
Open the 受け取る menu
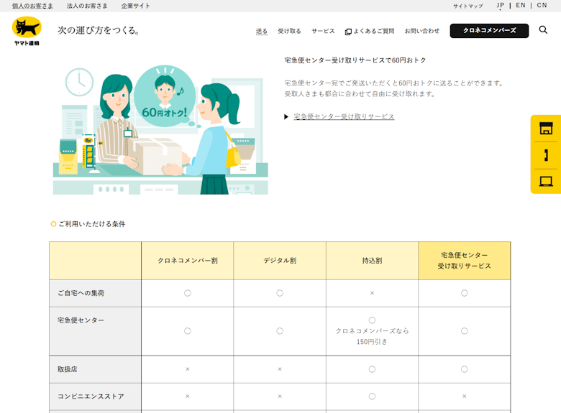[289, 31]
